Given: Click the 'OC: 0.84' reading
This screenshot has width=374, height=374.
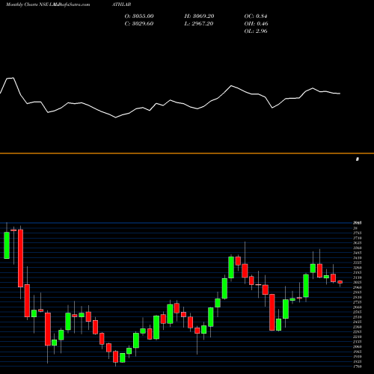Looking at the screenshot, I should pos(256,16).
